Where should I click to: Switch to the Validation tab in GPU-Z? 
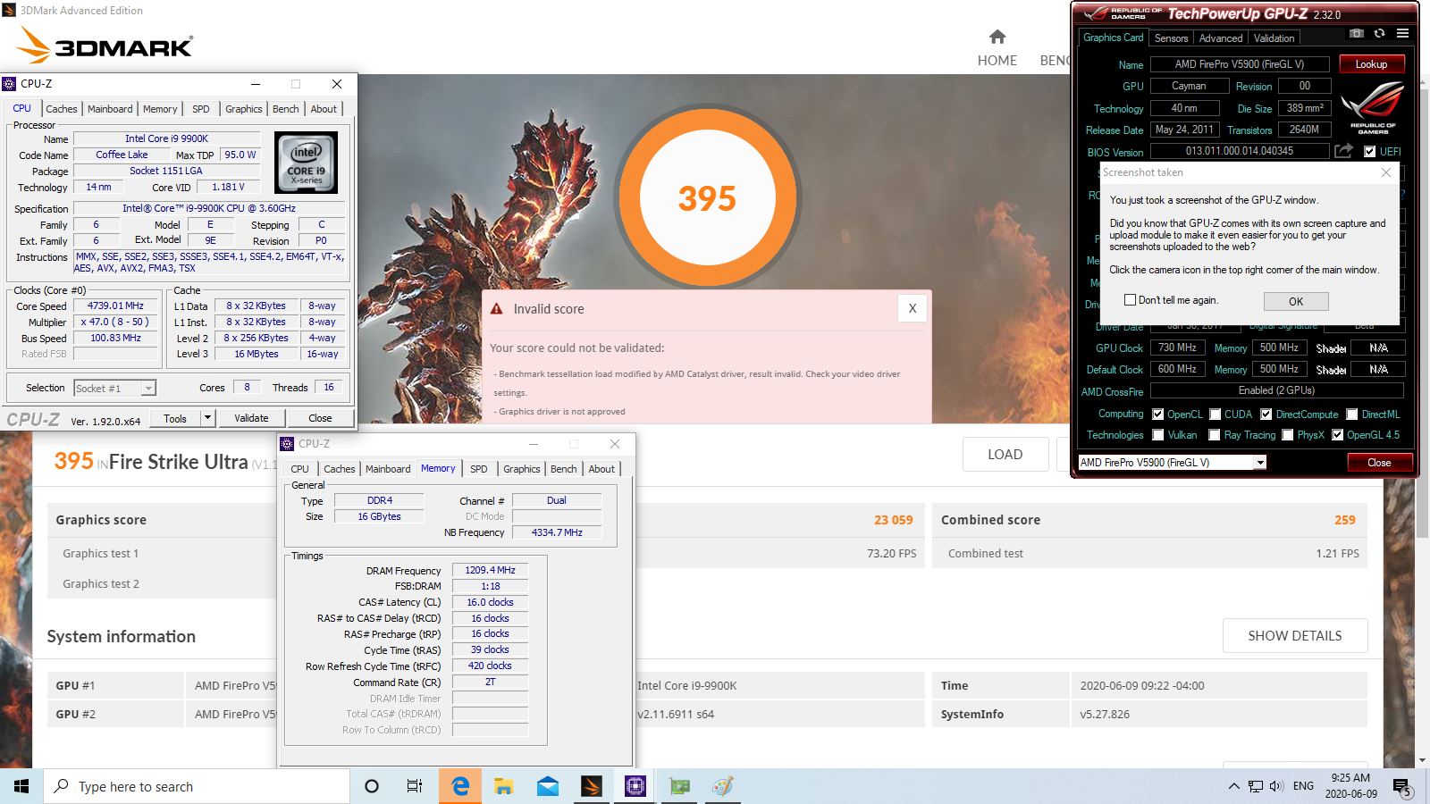pyautogui.click(x=1274, y=38)
